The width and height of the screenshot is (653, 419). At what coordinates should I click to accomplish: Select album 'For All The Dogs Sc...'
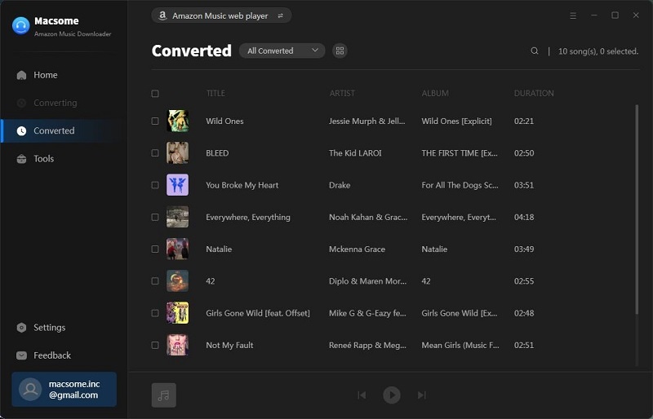pos(460,185)
